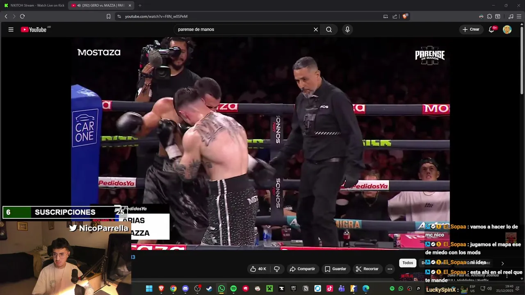Install or cast via the screen icon
The image size is (525, 295).
click(386, 16)
